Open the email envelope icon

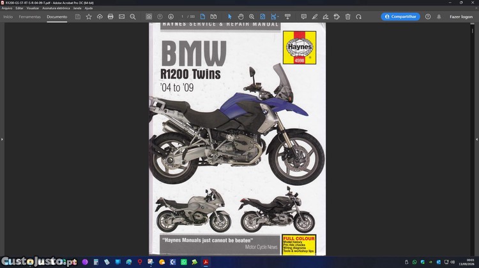(121, 17)
